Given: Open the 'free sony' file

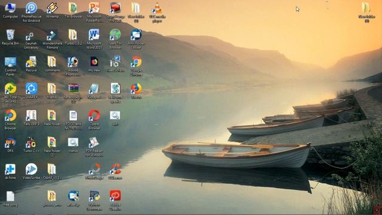Looking at the screenshot, I should click(10, 198).
